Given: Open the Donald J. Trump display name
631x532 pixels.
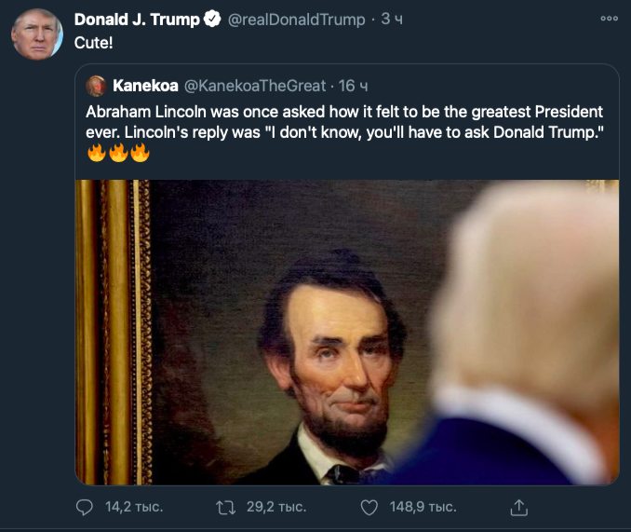Looking at the screenshot, I should 136,20.
